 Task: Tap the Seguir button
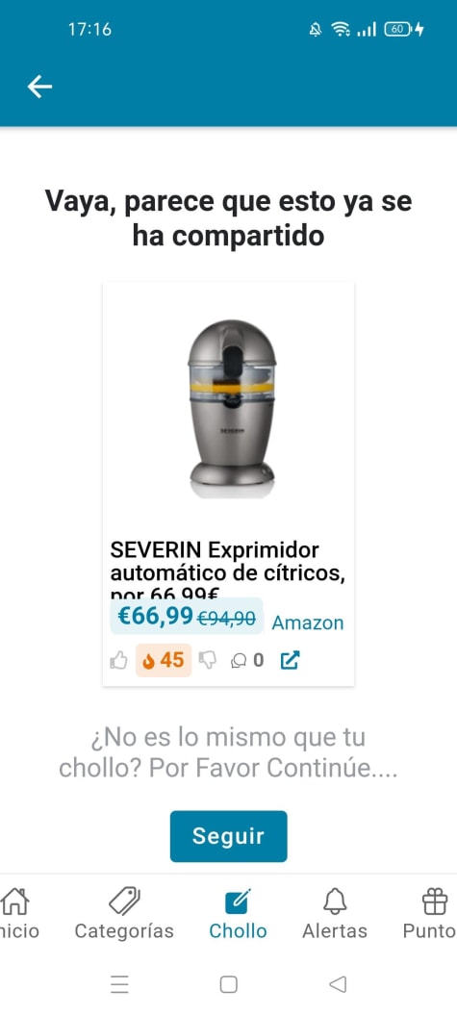[228, 836]
